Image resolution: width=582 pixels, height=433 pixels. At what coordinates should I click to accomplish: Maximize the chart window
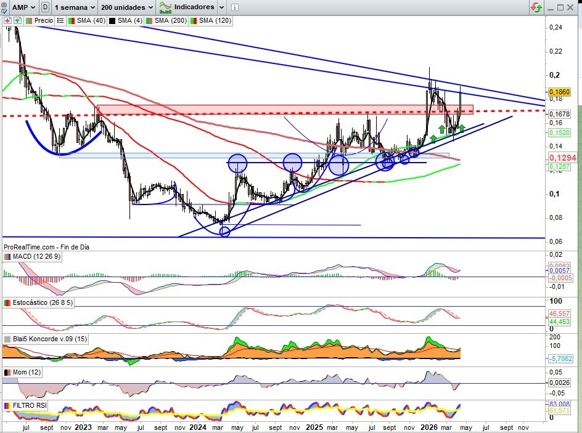click(560, 7)
